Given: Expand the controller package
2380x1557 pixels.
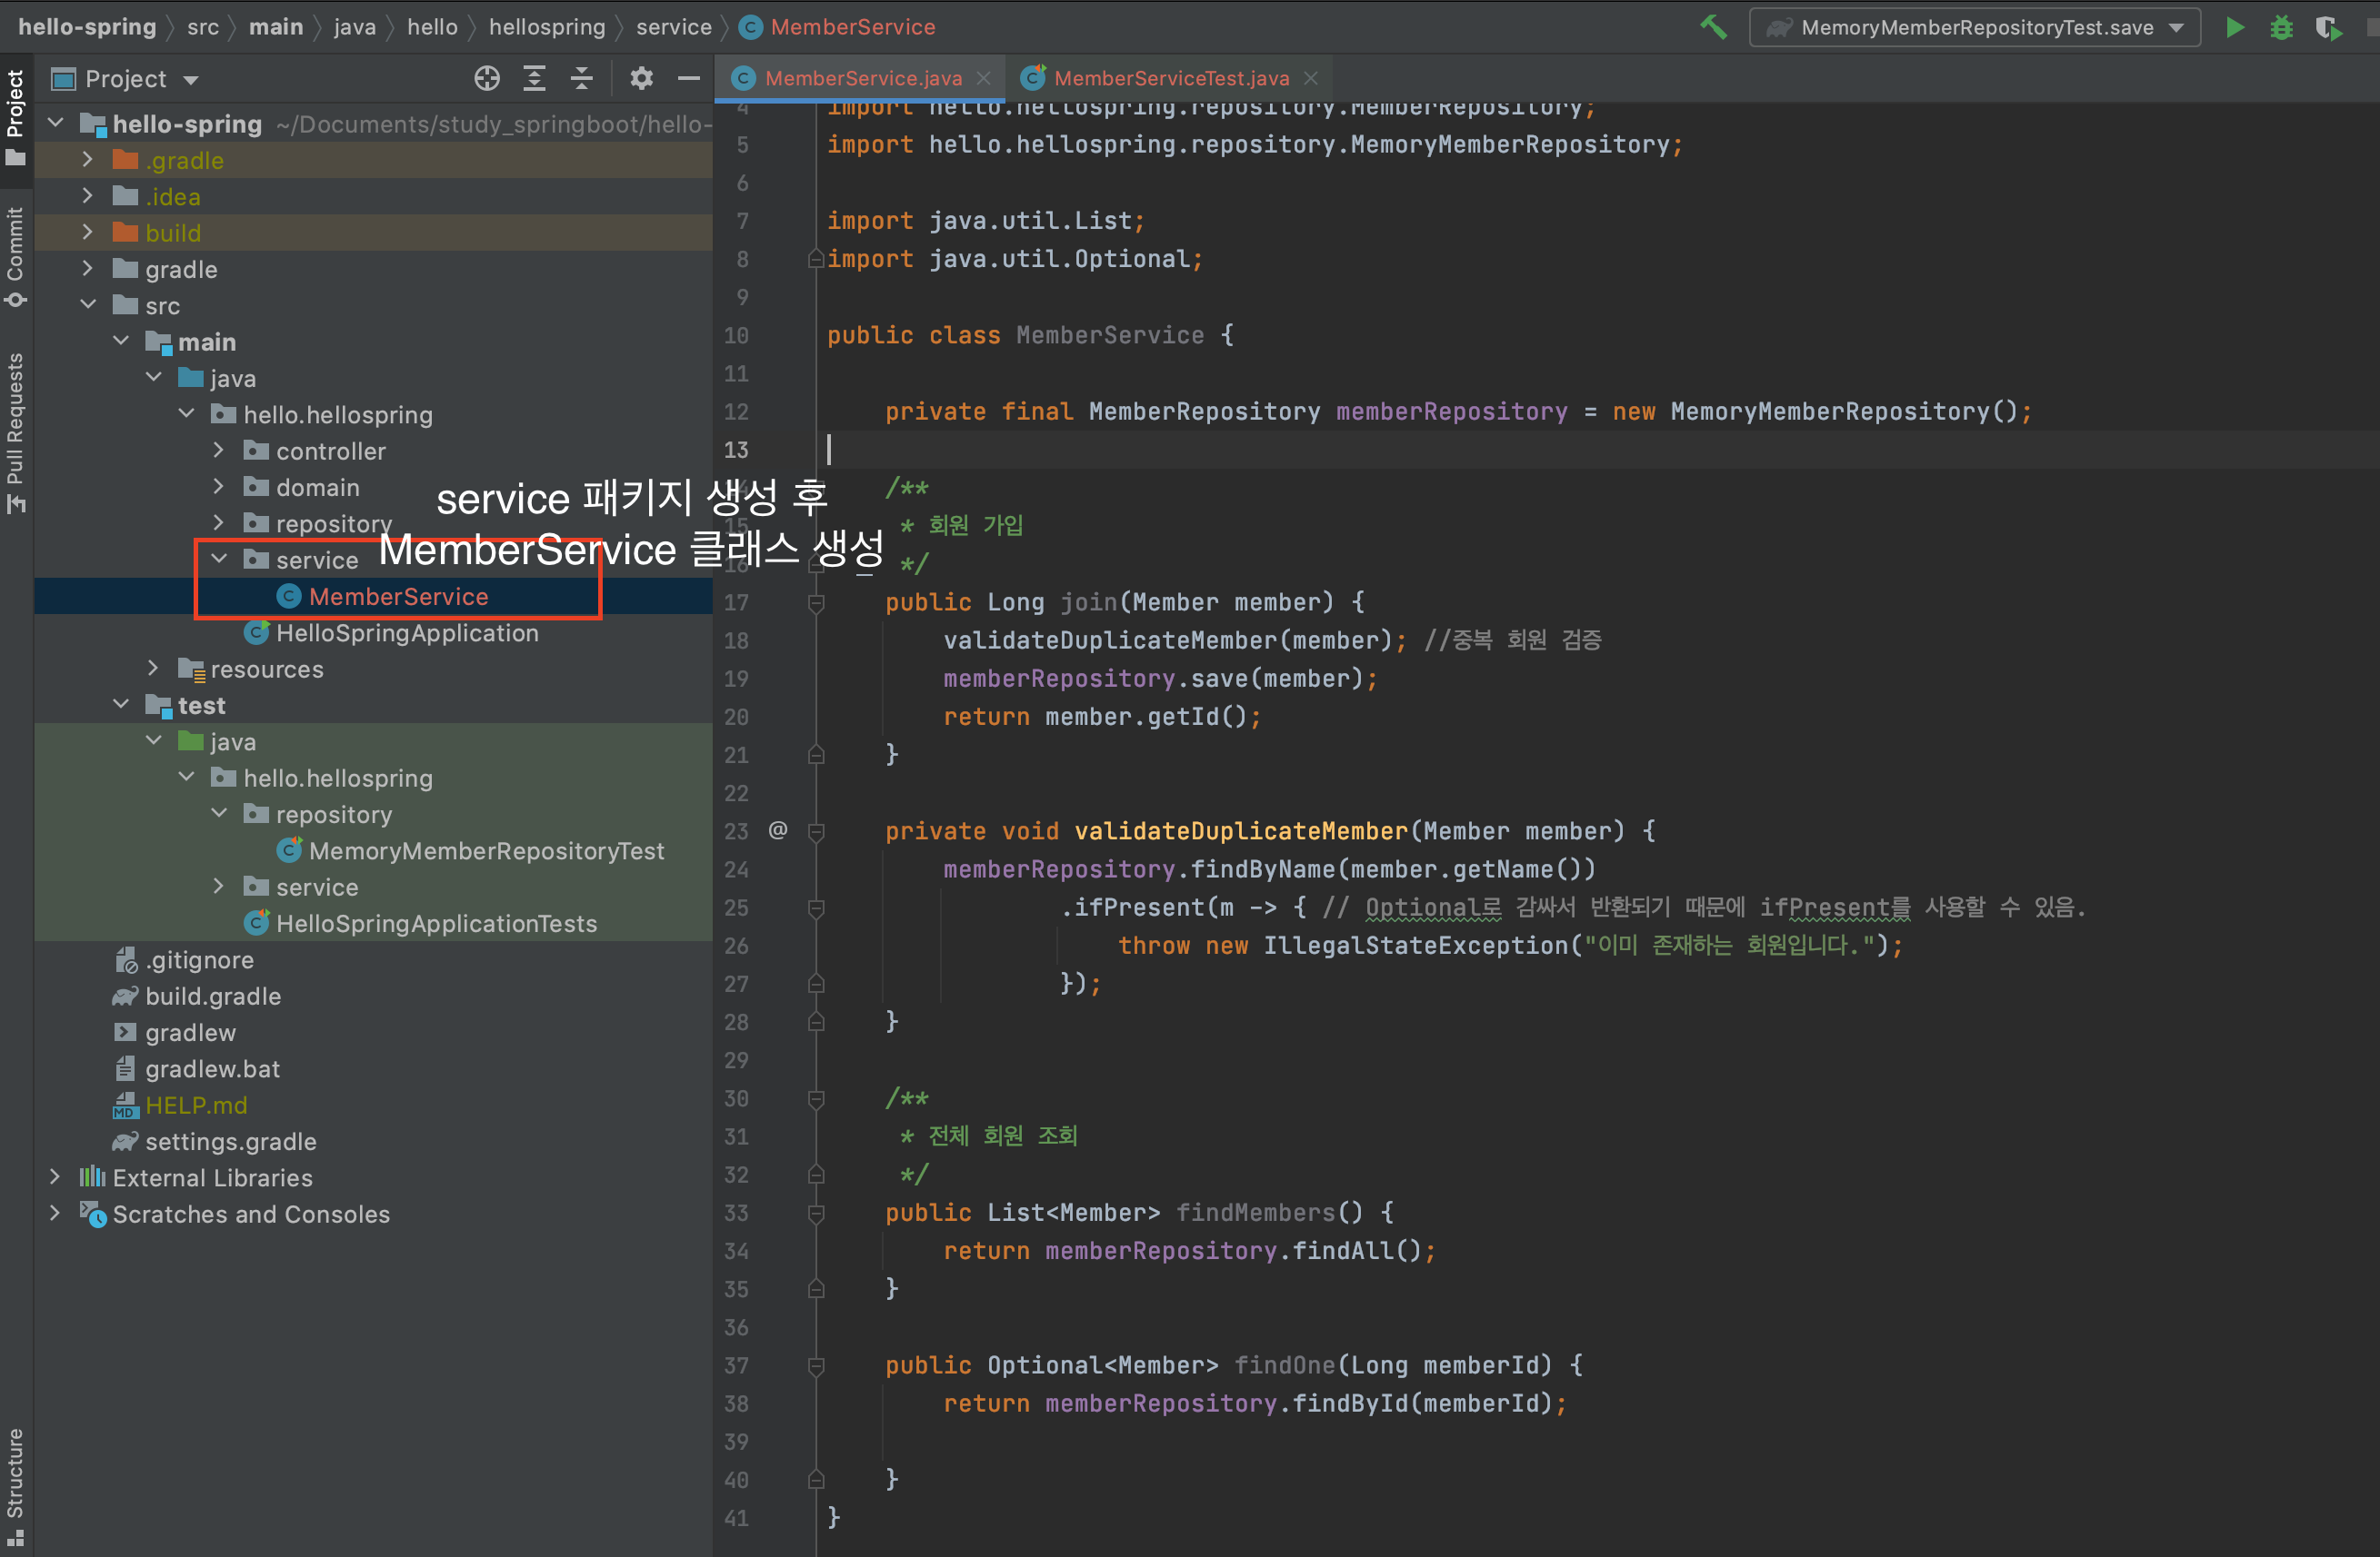Looking at the screenshot, I should coord(219,451).
